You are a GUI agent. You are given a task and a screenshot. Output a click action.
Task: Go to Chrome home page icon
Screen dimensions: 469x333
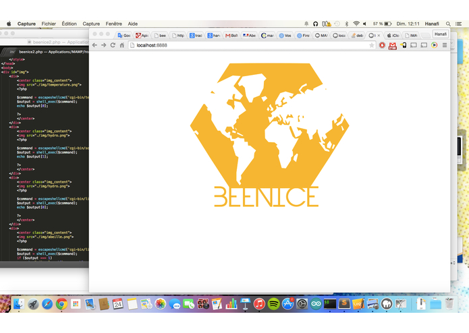pos(122,45)
